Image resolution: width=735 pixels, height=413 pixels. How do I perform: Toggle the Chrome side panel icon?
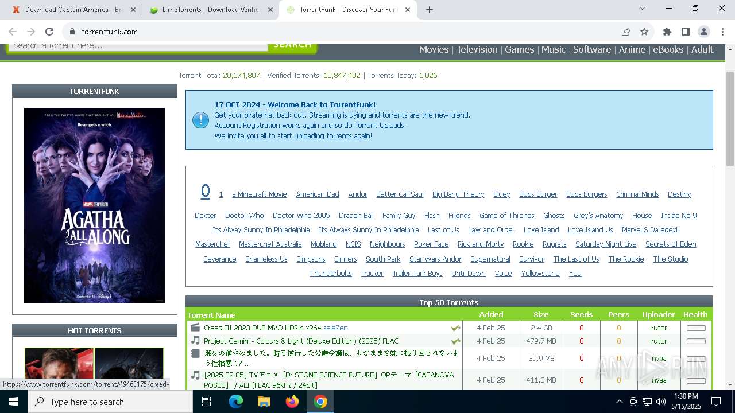(686, 32)
